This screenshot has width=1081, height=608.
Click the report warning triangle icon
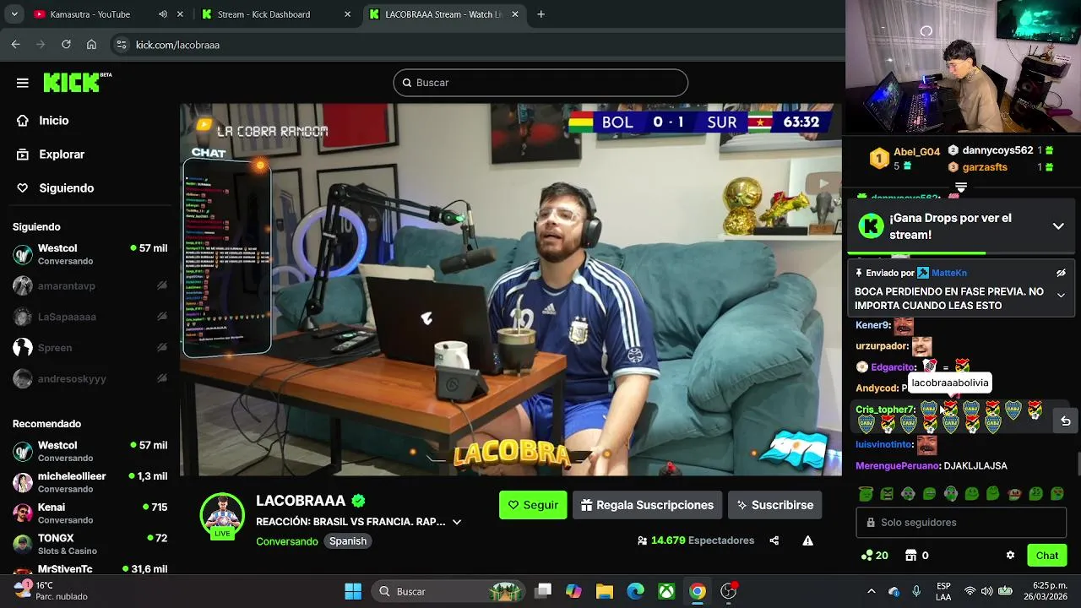tap(807, 540)
